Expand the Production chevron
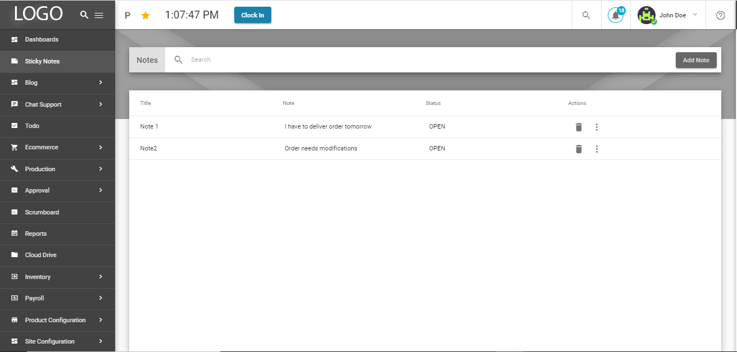 (101, 169)
